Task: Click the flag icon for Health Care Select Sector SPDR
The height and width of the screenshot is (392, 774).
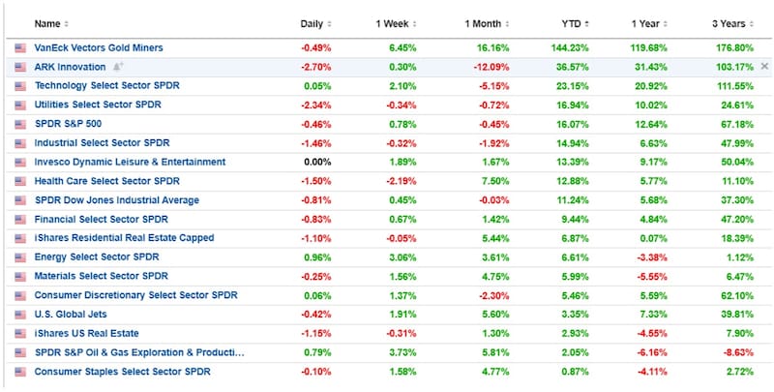Action: [19, 181]
